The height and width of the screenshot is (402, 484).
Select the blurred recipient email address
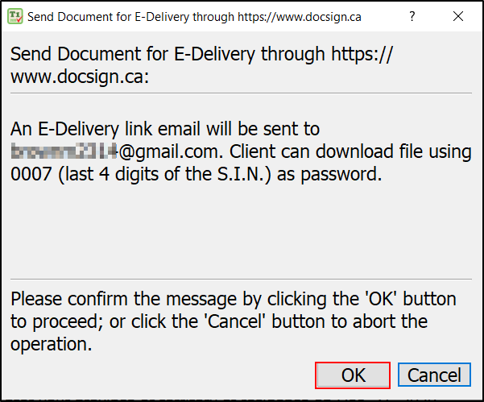(64, 151)
